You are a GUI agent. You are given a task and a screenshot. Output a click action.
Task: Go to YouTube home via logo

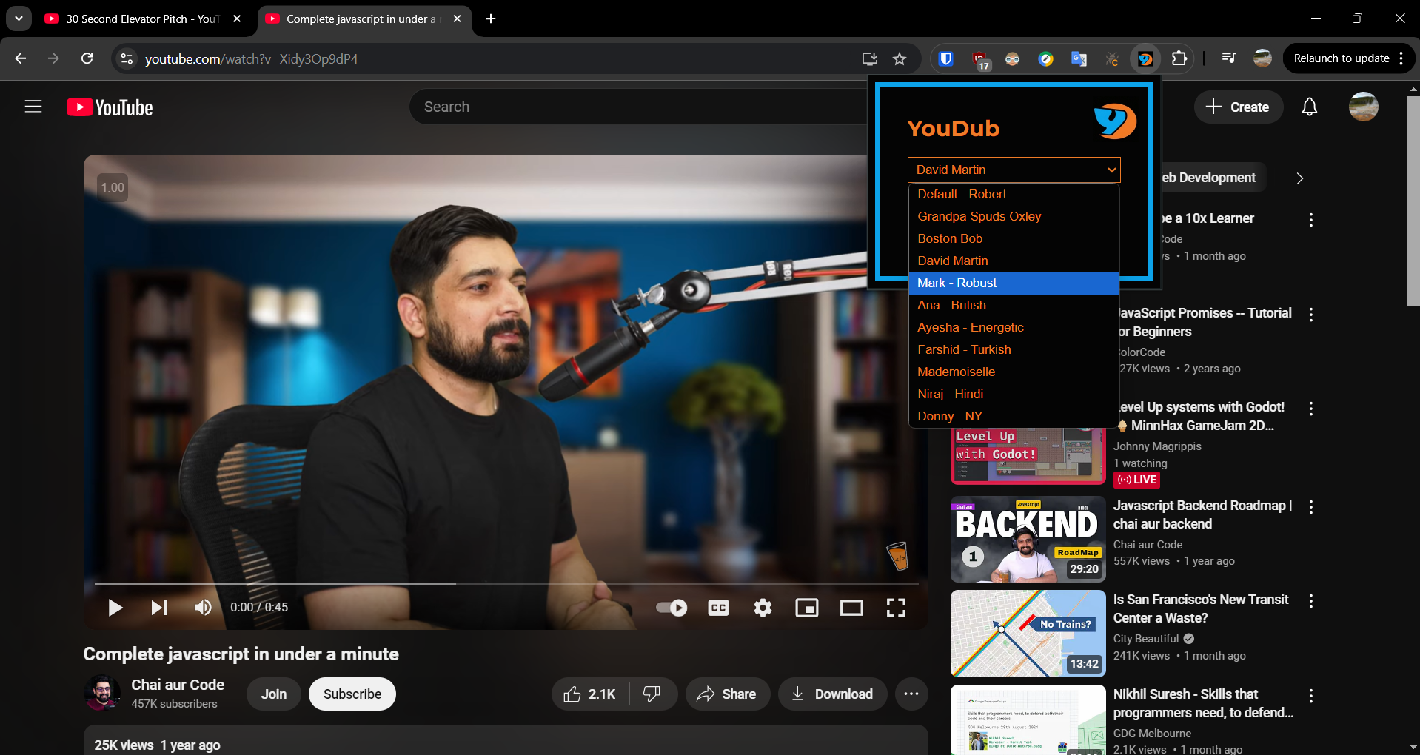[x=110, y=107]
